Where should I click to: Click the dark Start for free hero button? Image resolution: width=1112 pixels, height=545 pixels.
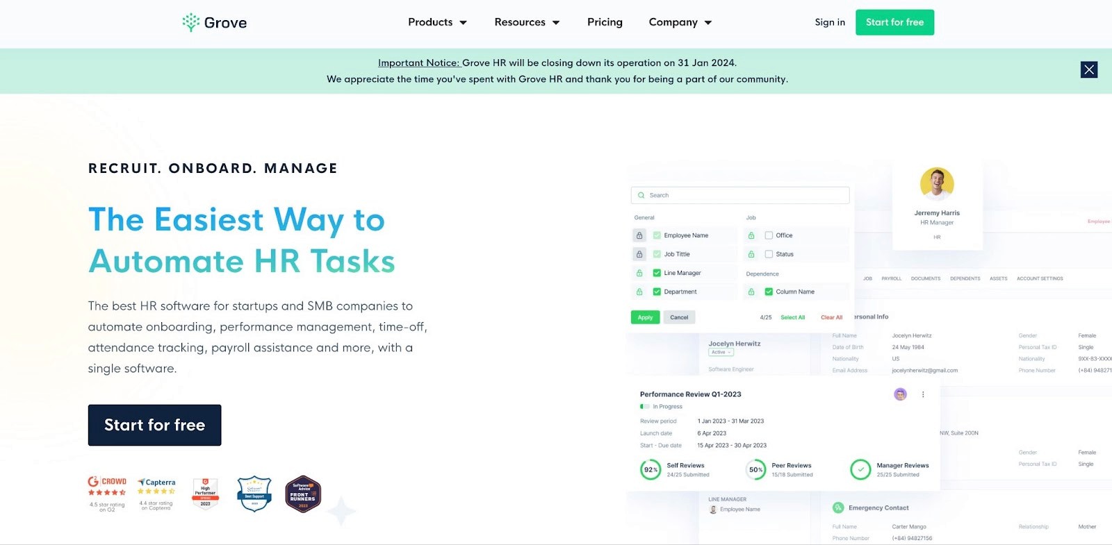(154, 425)
